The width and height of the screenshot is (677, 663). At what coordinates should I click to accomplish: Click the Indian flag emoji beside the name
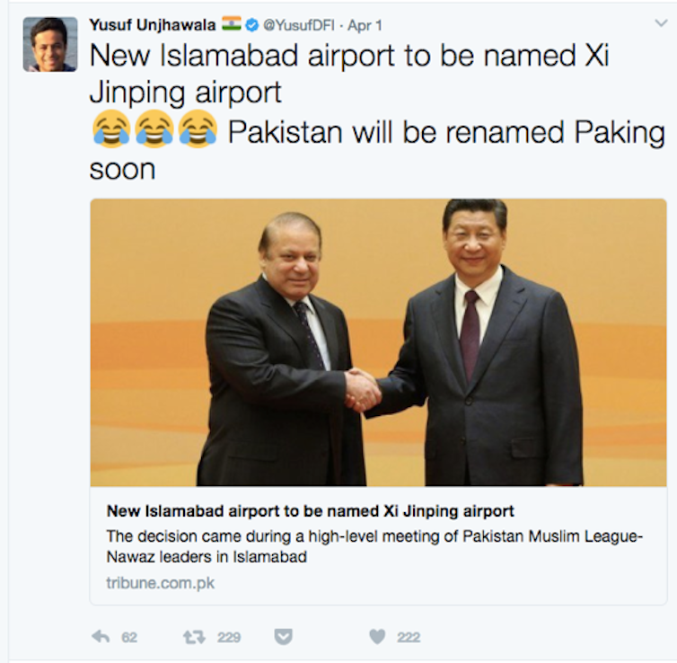232,23
